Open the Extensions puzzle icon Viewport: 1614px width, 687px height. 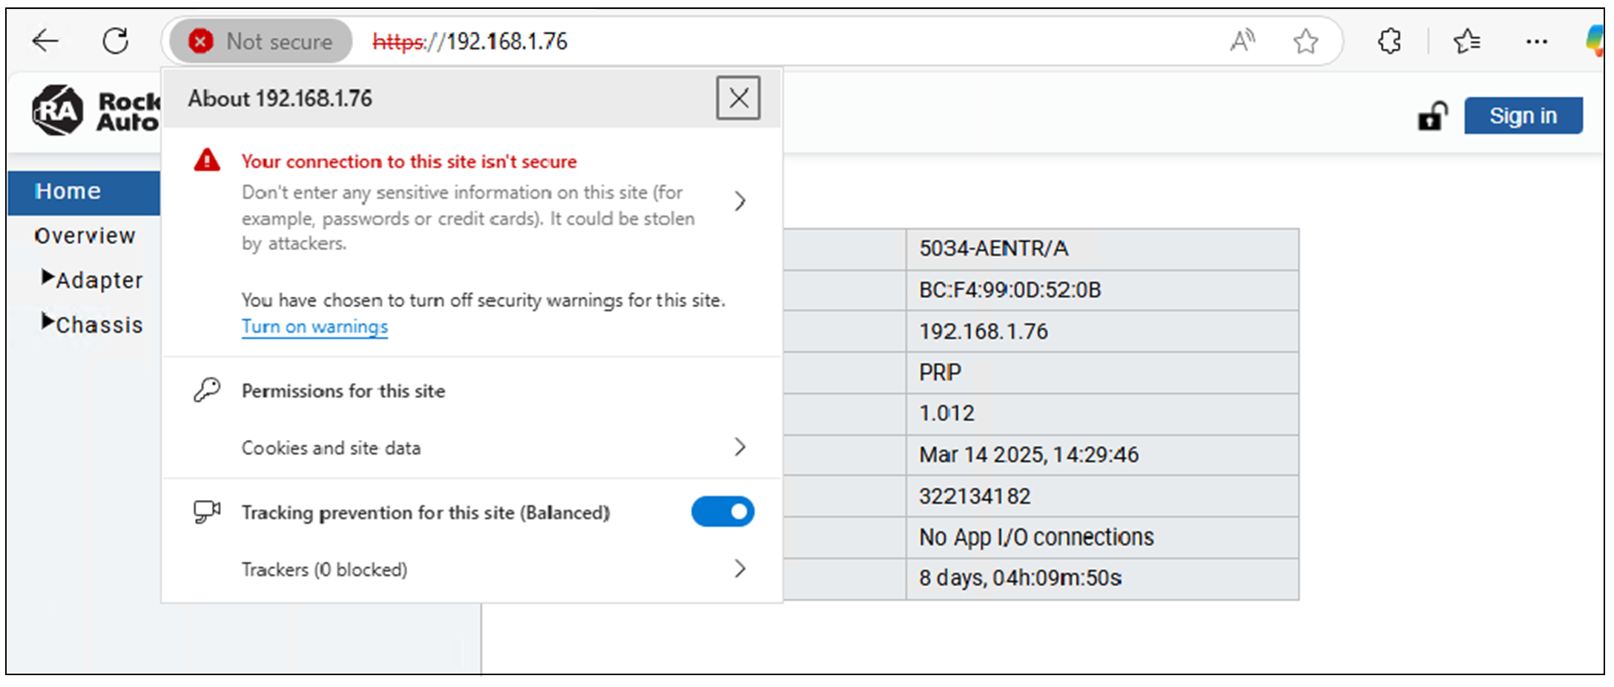(x=1389, y=41)
